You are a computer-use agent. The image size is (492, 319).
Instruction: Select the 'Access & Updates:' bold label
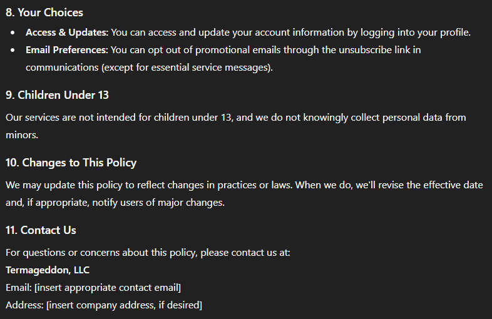(x=67, y=33)
